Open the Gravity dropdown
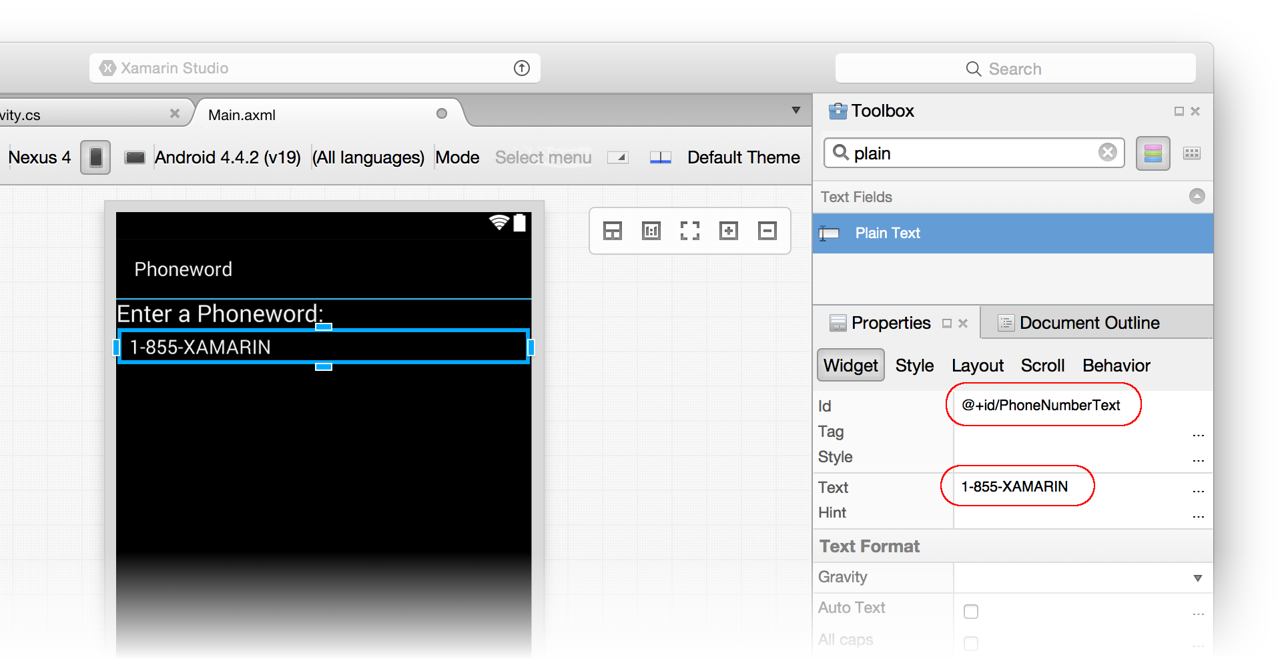The height and width of the screenshot is (659, 1288). click(x=1197, y=578)
